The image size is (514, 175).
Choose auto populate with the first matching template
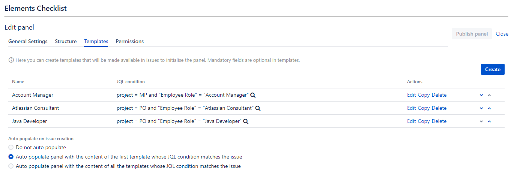[x=11, y=157]
